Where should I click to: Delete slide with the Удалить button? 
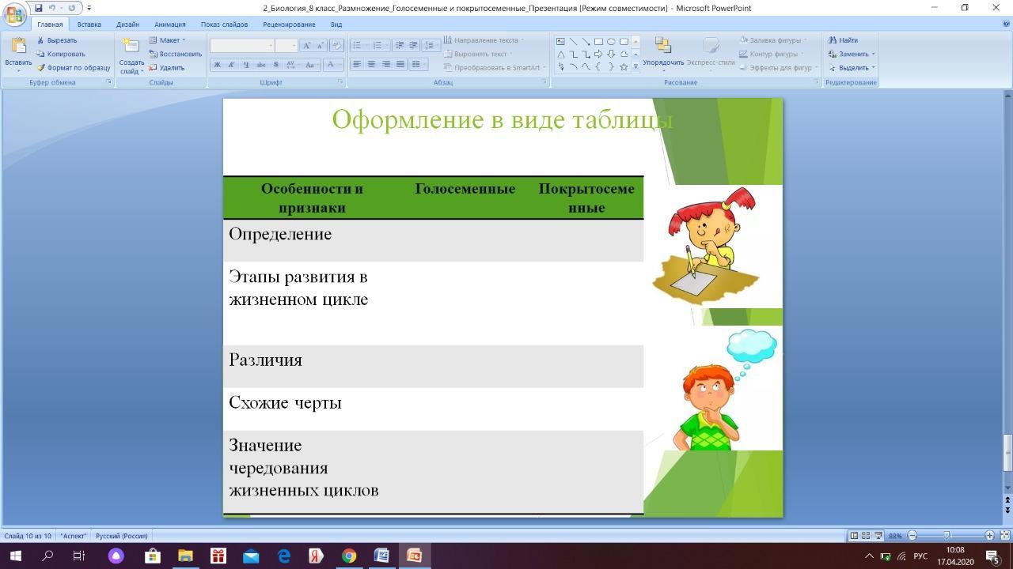click(166, 68)
